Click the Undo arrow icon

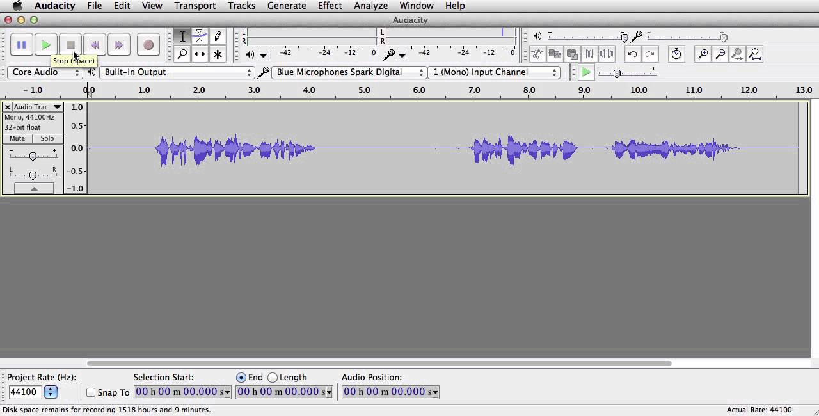tap(632, 54)
